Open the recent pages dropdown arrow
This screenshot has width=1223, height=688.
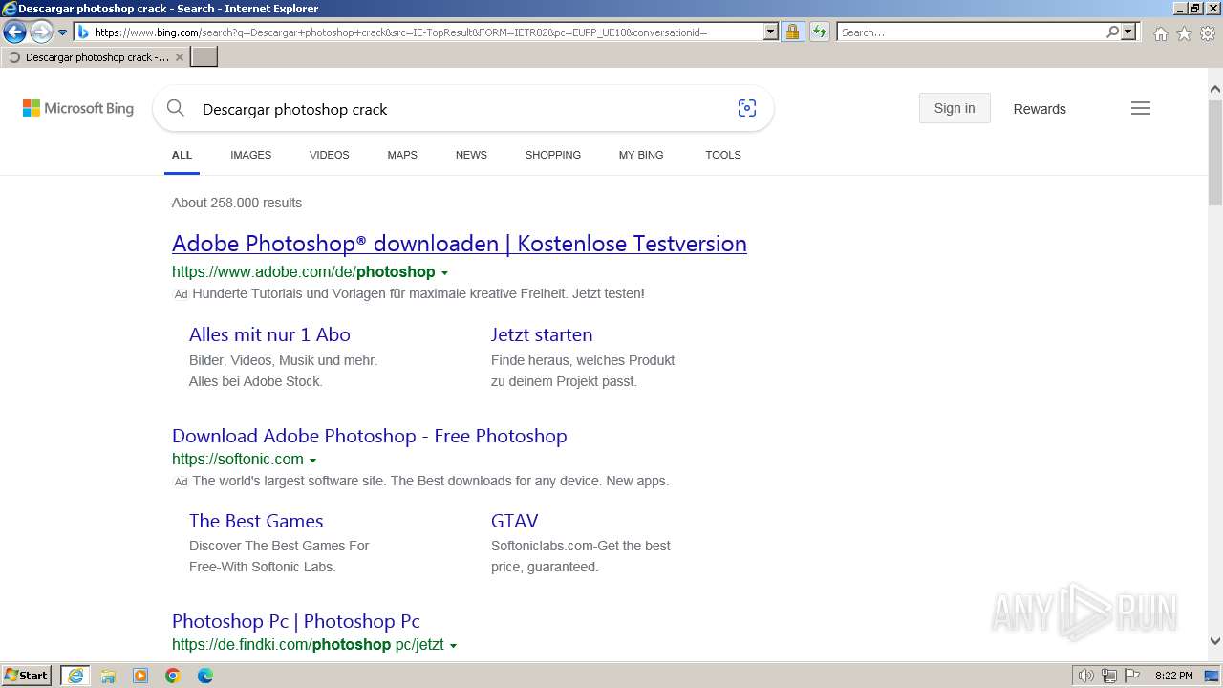(63, 32)
